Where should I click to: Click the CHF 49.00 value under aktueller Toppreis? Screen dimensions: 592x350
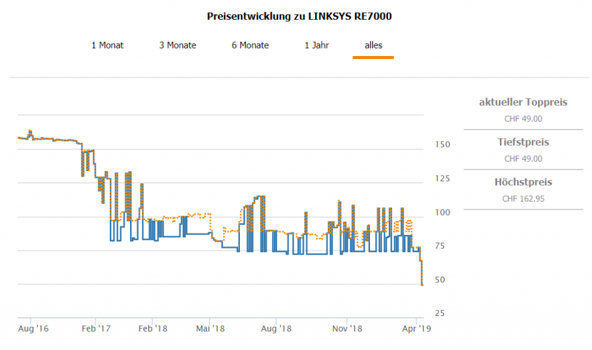[523, 119]
